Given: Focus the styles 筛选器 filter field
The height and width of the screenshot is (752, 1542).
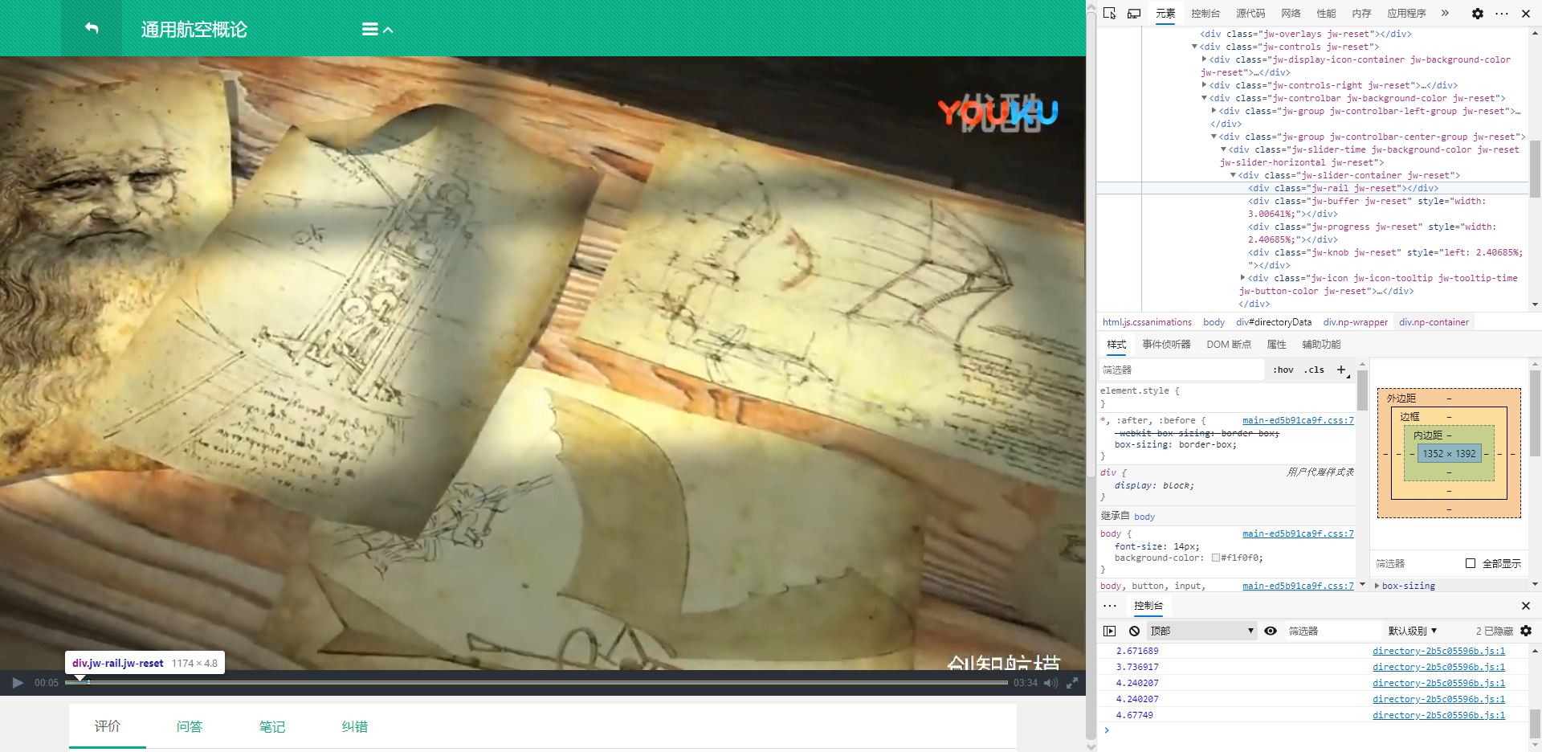Looking at the screenshot, I should point(1181,370).
